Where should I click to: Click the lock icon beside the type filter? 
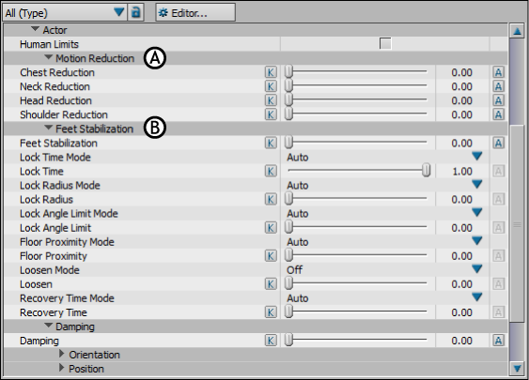(x=136, y=13)
